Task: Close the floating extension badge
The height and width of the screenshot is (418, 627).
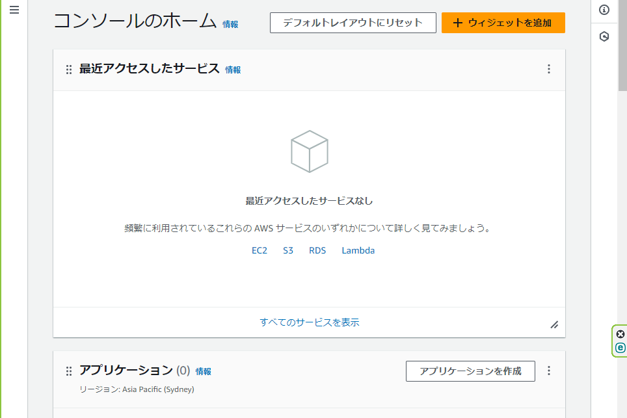Action: click(620, 334)
